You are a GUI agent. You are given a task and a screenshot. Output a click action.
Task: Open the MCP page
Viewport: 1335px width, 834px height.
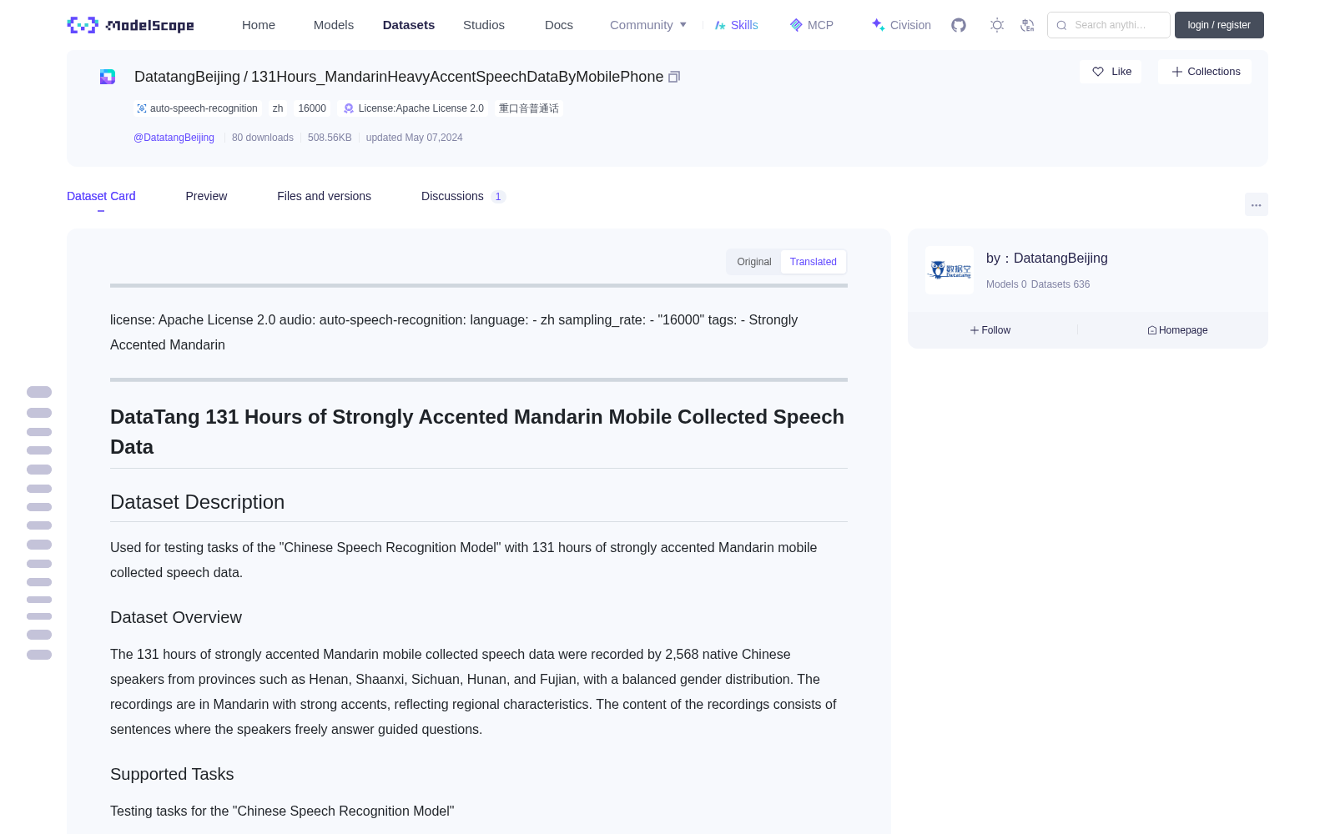pos(812,25)
